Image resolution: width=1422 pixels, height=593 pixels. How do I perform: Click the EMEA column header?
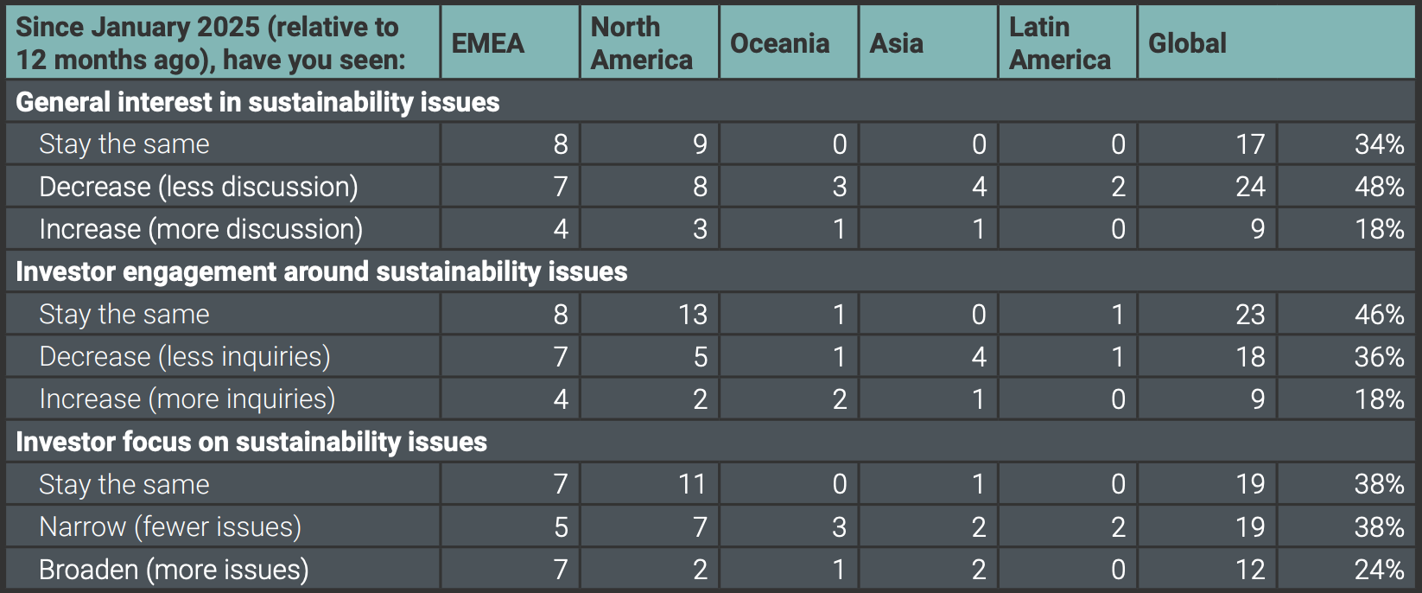coord(488,43)
